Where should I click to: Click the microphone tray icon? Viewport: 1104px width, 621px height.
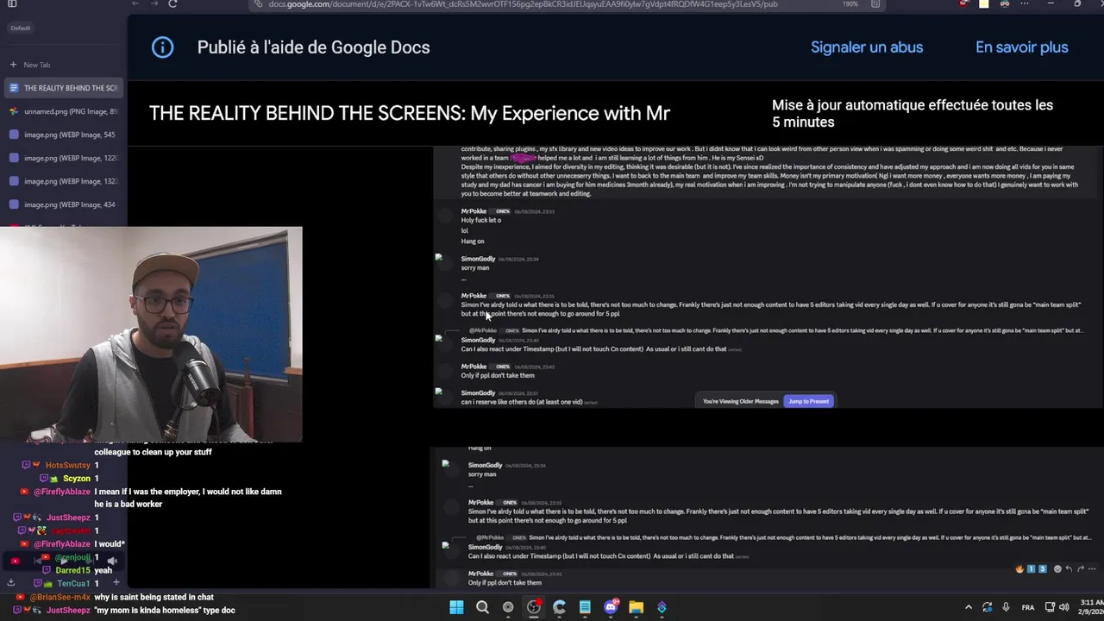pyautogui.click(x=1006, y=607)
